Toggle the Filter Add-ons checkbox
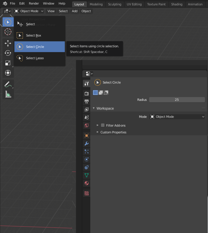Viewport: 208px width, 233px height. point(103,125)
